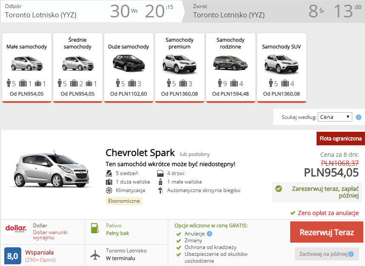This screenshot has width=365, height=266.
Task: Click the door icon beside 4 drzwi
Action: pos(160,173)
